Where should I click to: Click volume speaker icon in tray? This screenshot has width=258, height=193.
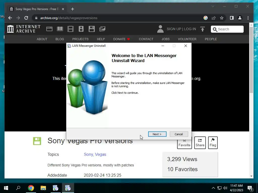[x=225, y=188]
